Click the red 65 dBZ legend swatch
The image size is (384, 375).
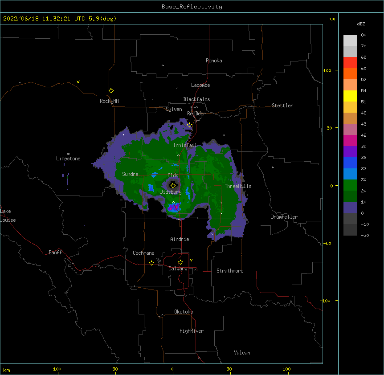point(350,62)
